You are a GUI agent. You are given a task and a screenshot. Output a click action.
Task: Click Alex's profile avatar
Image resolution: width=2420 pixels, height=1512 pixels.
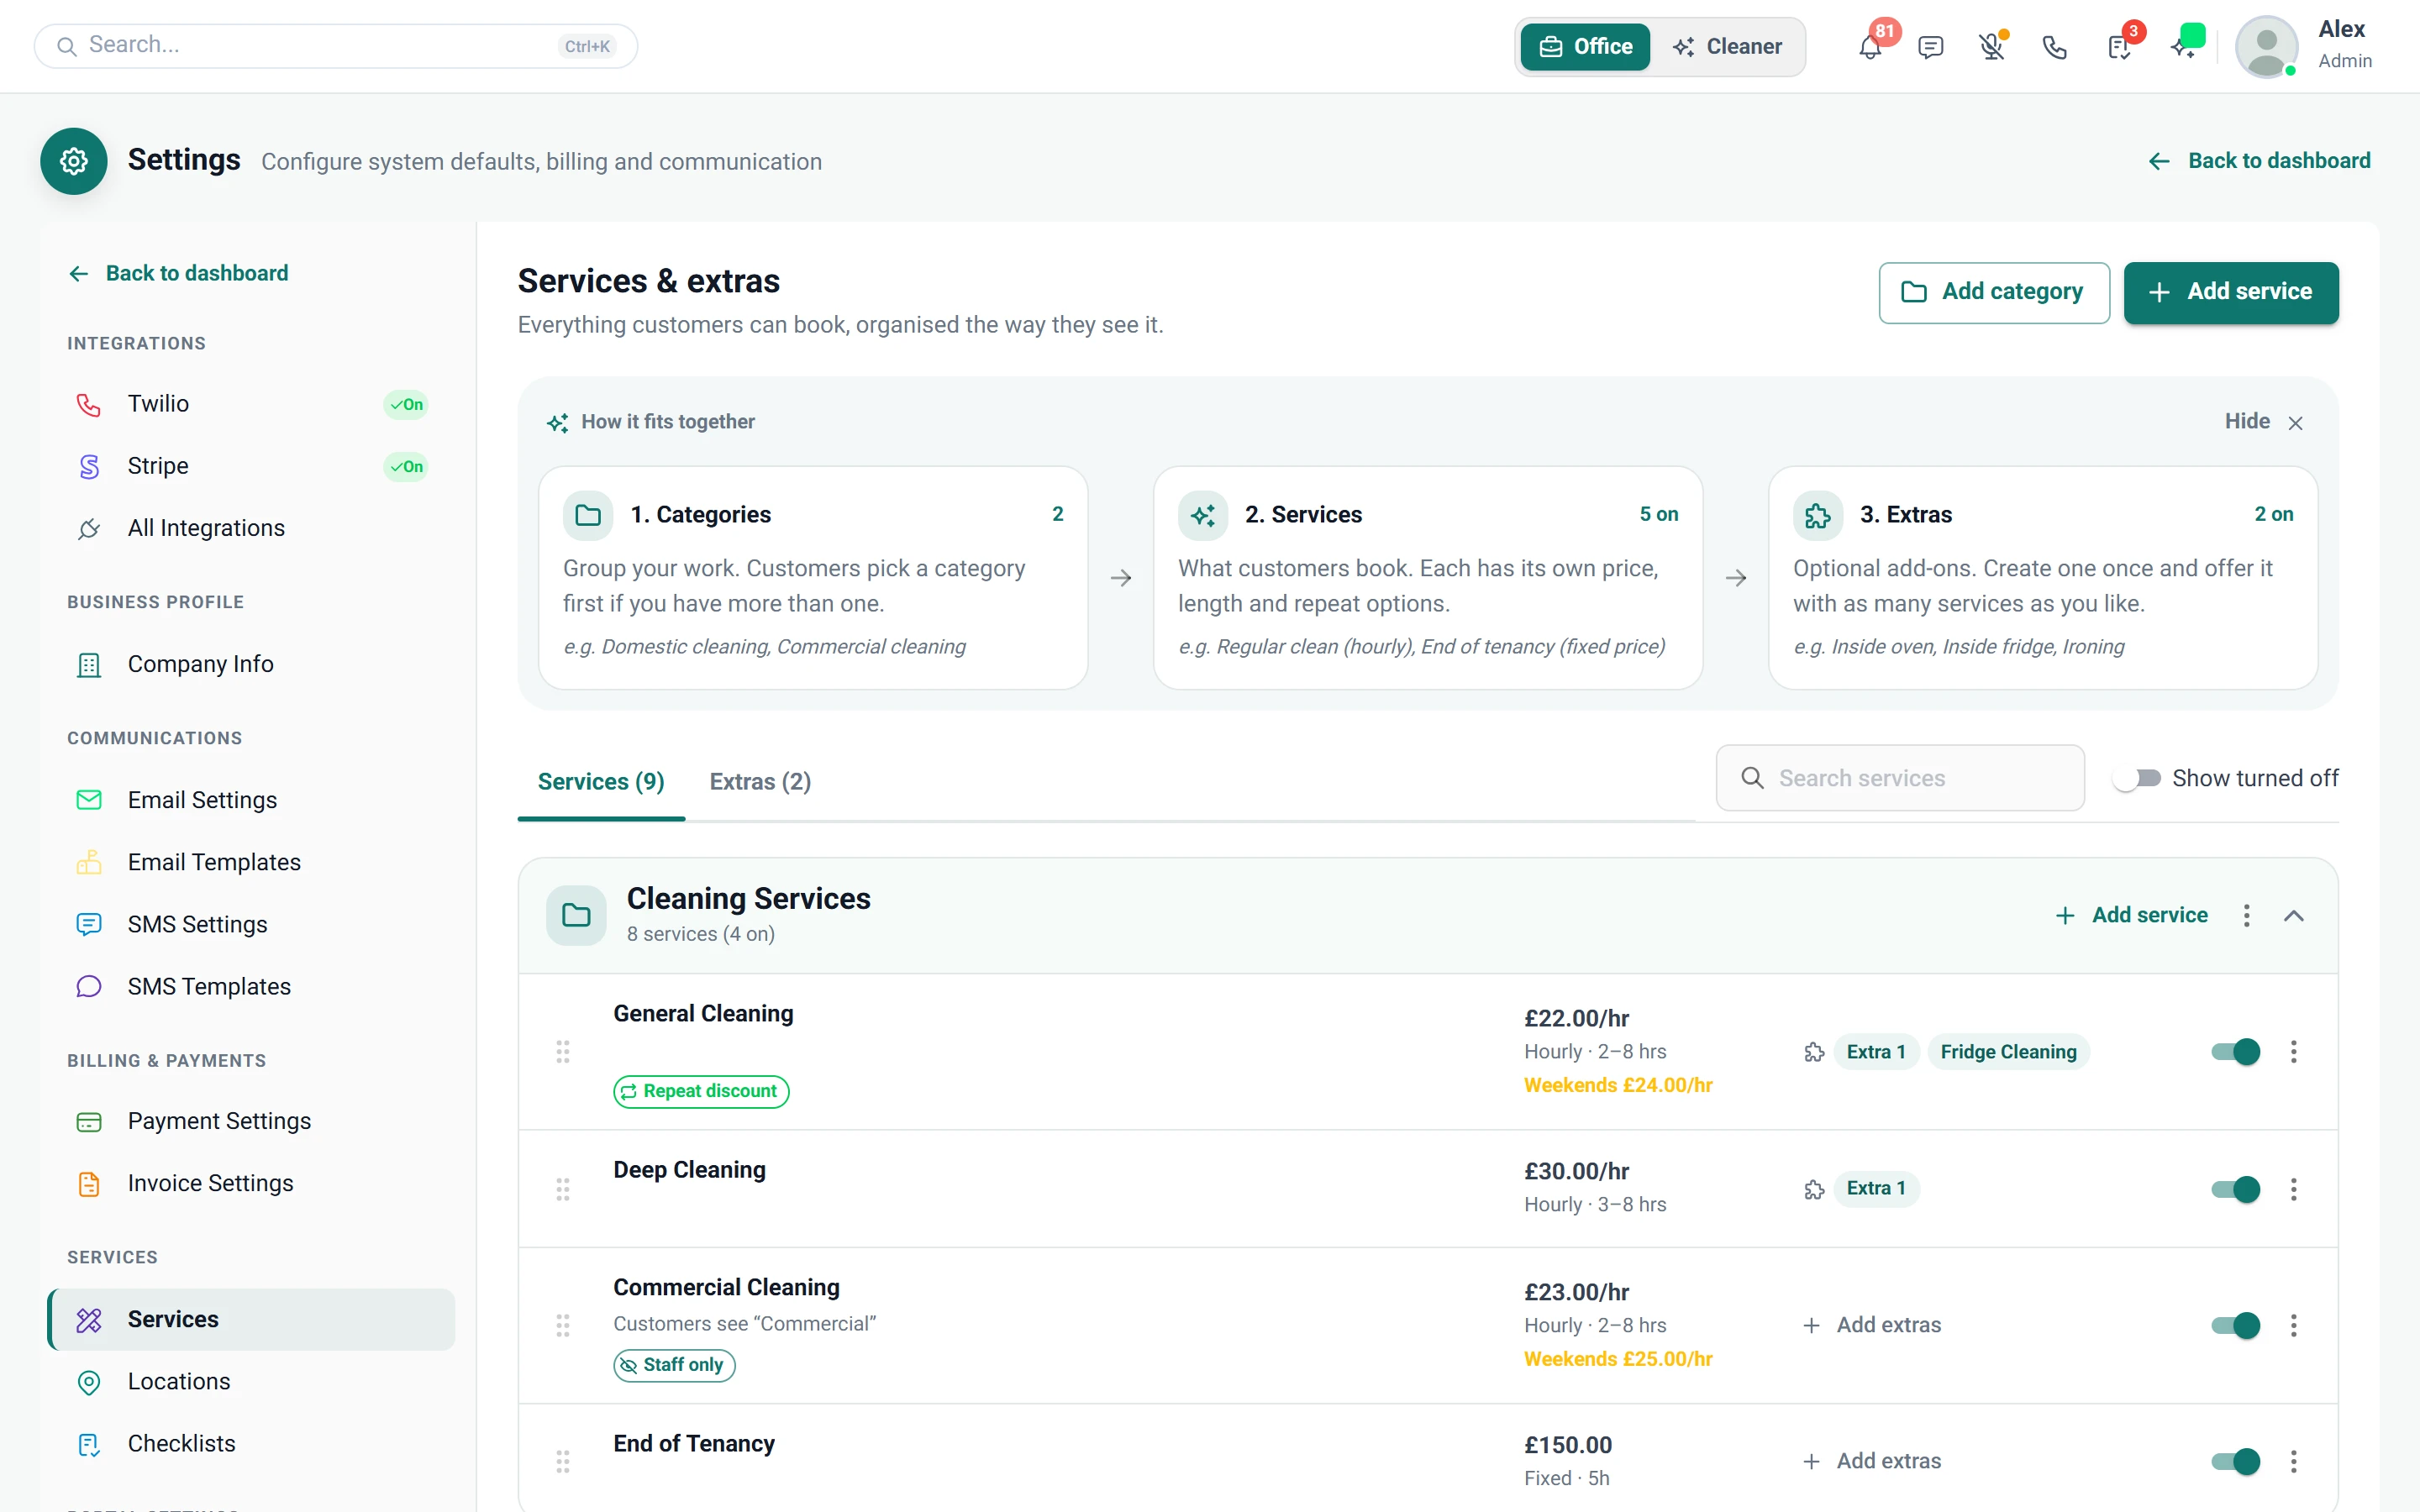click(2266, 46)
